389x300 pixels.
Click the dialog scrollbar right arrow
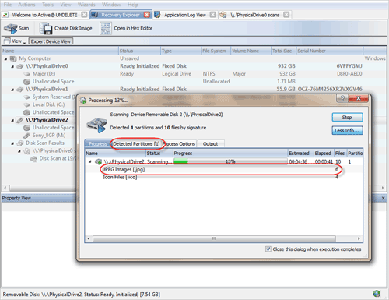[359, 238]
